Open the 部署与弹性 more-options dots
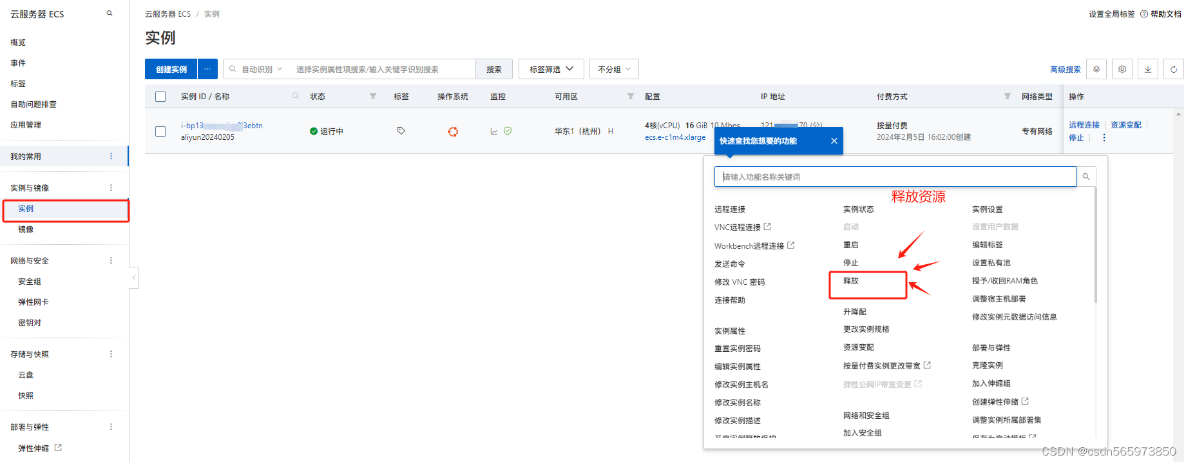This screenshot has width=1186, height=462. 111,427
